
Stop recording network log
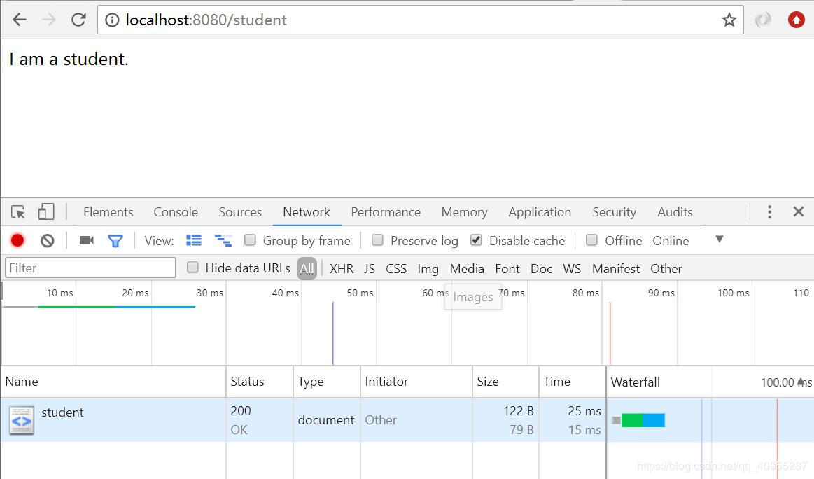pos(17,240)
